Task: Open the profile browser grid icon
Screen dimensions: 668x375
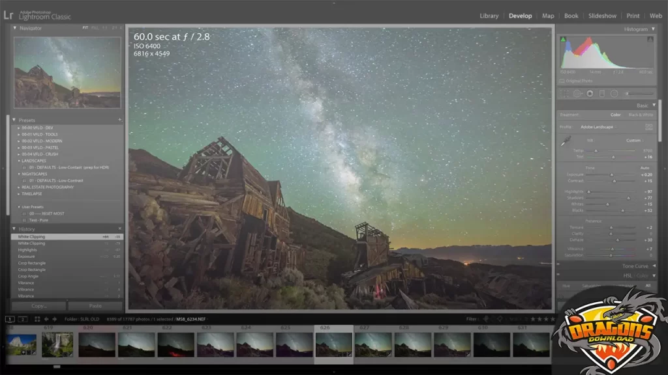Action: click(x=648, y=127)
